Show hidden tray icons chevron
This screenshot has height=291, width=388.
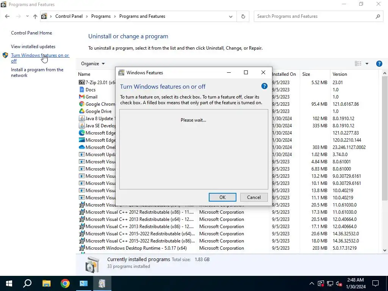click(x=312, y=283)
